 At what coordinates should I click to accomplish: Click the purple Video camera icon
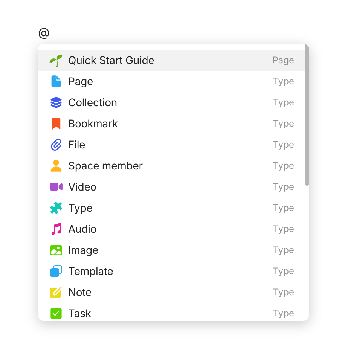click(x=56, y=187)
